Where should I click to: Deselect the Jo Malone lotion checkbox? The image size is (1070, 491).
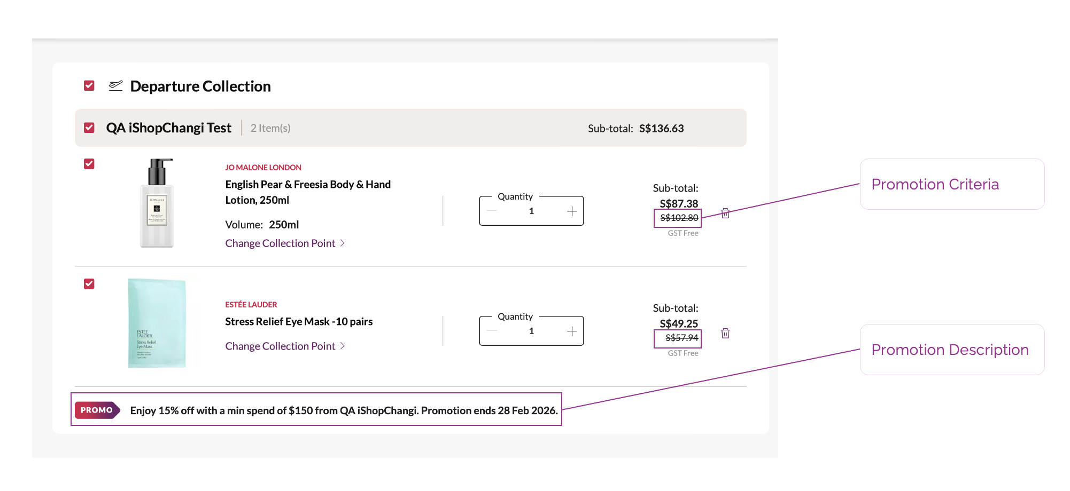(89, 164)
